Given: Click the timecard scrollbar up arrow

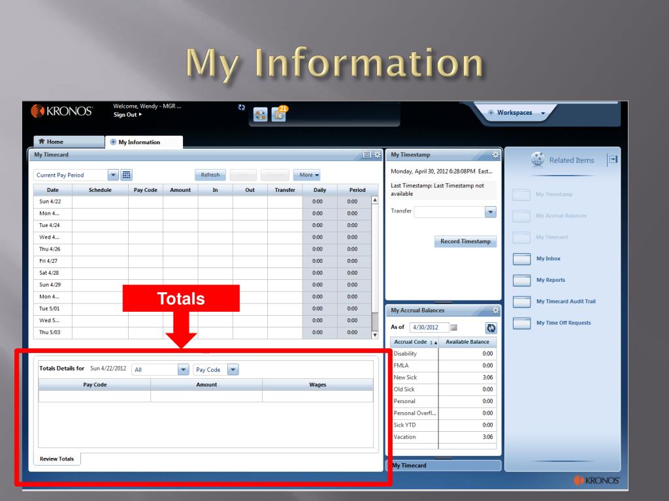Looking at the screenshot, I should [374, 200].
